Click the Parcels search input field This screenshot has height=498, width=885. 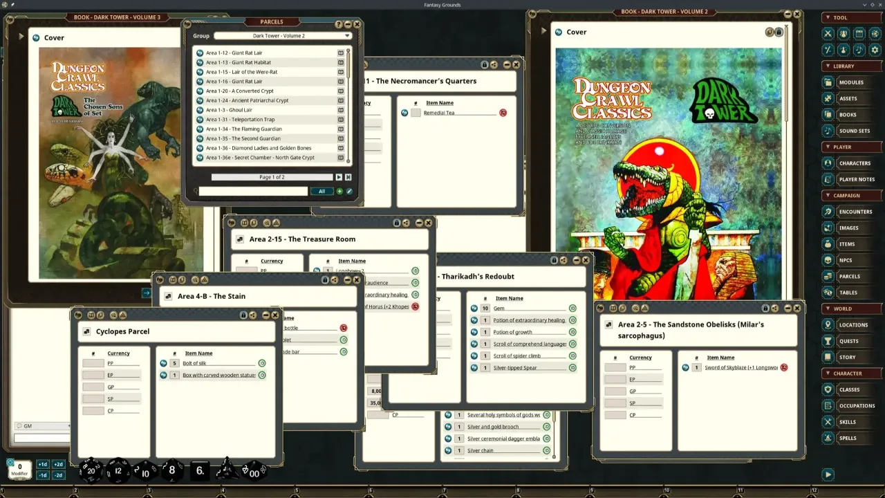(x=253, y=191)
